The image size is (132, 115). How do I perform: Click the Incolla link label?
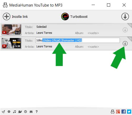click(x=20, y=17)
